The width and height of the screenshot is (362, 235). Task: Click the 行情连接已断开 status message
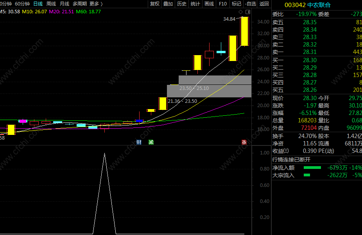291,160
